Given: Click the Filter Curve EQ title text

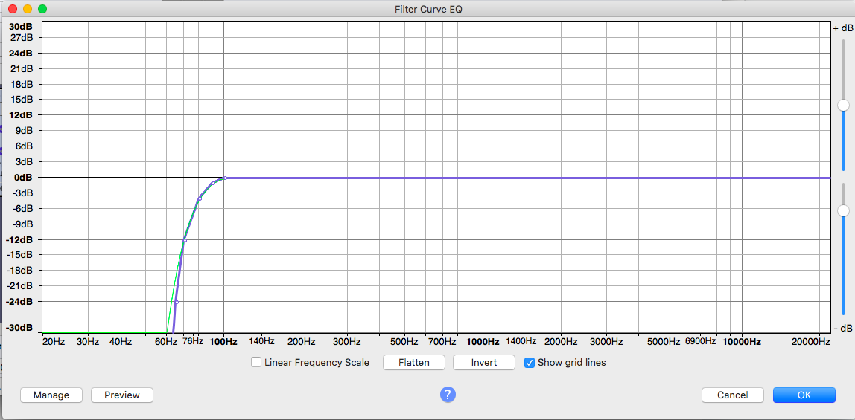Looking at the screenshot, I should click(428, 9).
